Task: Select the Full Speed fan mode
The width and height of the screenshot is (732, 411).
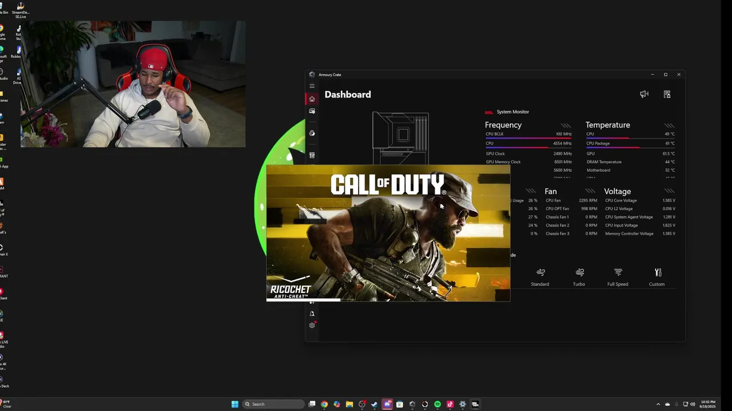Action: (x=618, y=277)
